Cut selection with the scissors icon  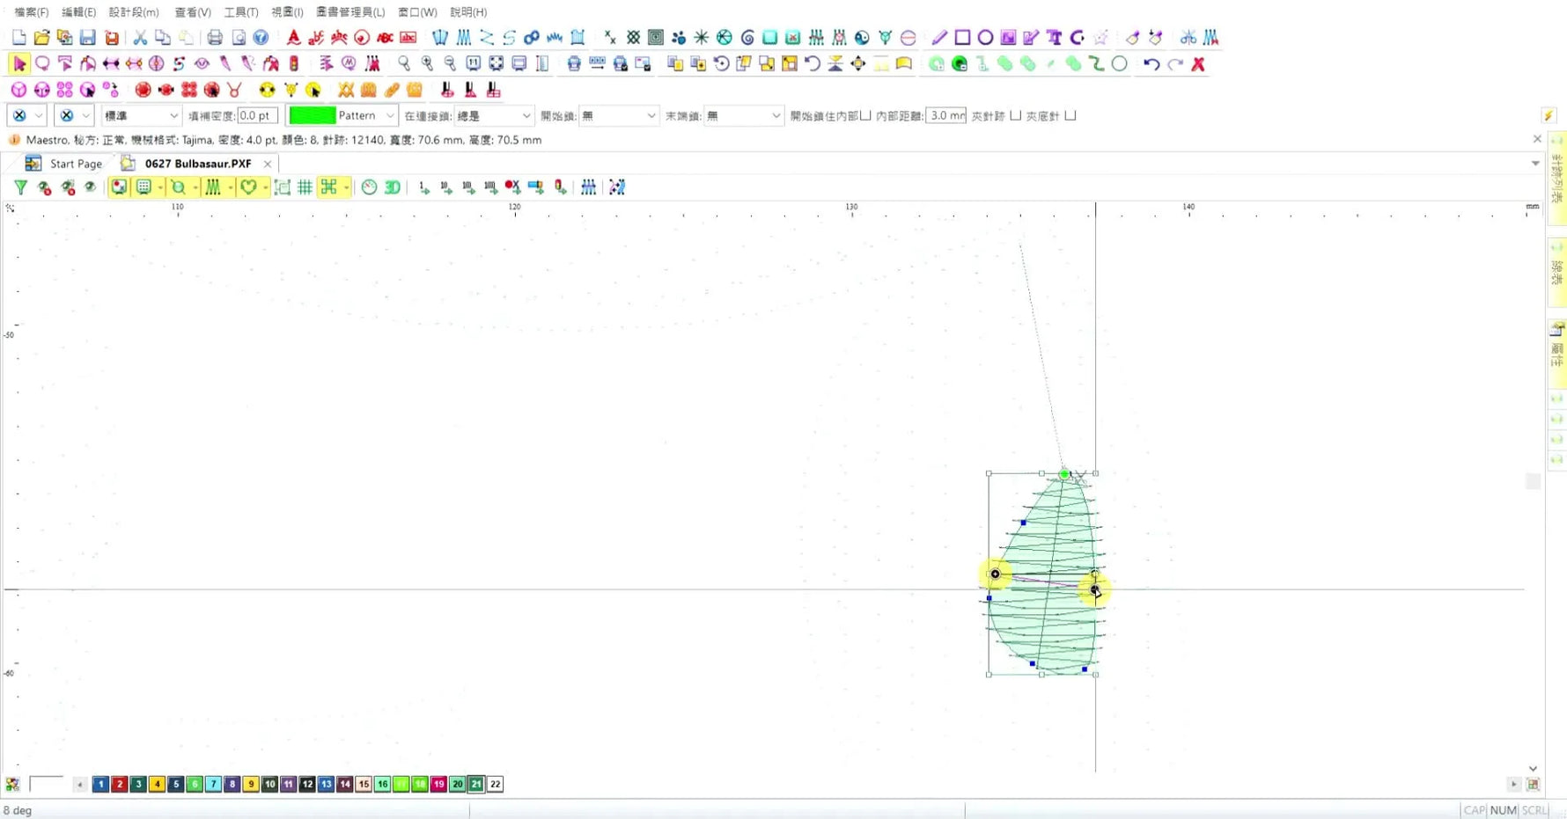click(x=140, y=37)
